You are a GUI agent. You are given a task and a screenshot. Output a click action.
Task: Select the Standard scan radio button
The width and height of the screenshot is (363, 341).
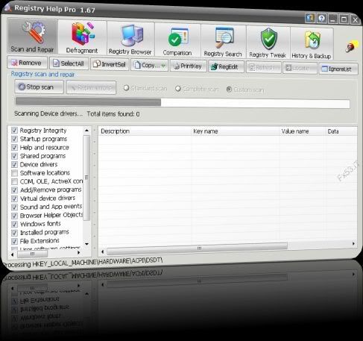coord(127,88)
